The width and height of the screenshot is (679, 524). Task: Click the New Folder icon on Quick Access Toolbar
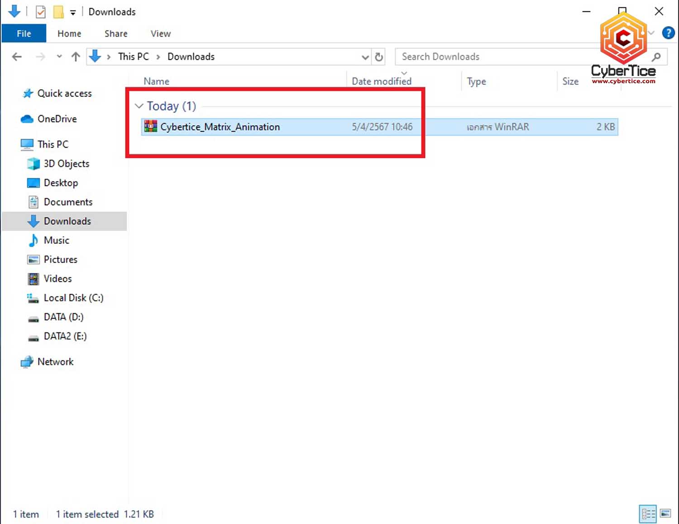[57, 12]
